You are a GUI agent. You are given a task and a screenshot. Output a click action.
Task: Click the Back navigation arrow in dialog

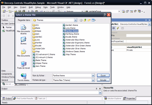[81, 20]
